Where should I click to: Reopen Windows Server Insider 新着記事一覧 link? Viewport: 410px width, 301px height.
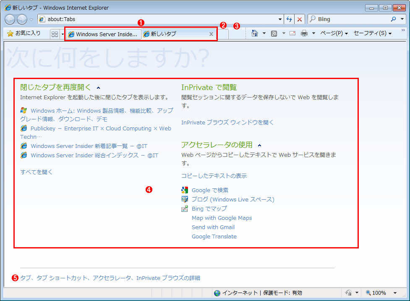click(89, 146)
